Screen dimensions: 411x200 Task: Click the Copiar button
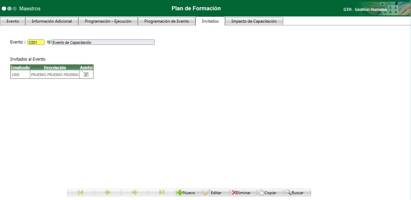pos(270,193)
